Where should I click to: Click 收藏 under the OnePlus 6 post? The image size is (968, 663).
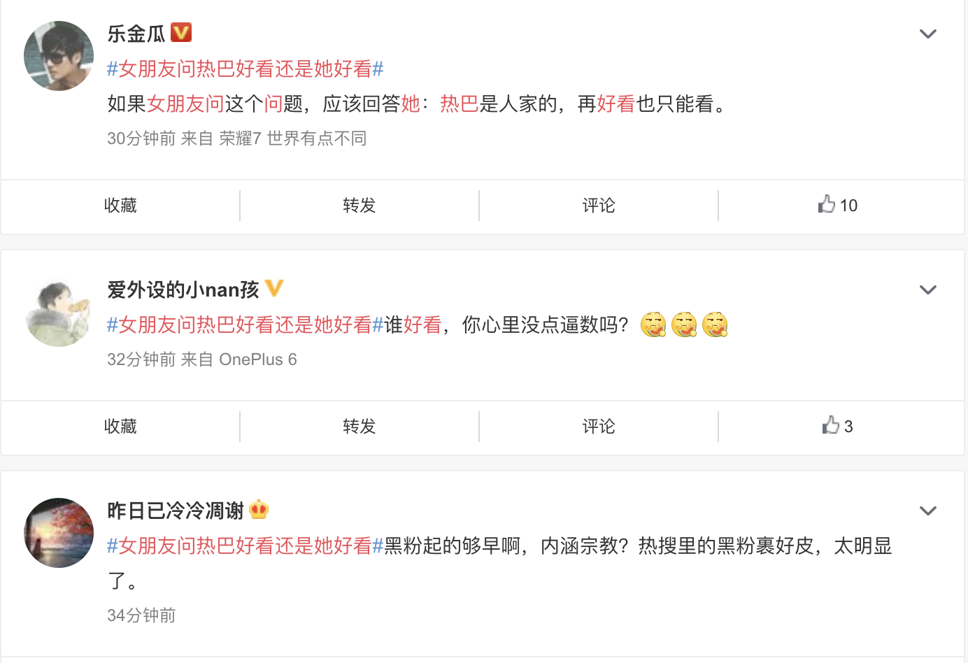click(120, 426)
